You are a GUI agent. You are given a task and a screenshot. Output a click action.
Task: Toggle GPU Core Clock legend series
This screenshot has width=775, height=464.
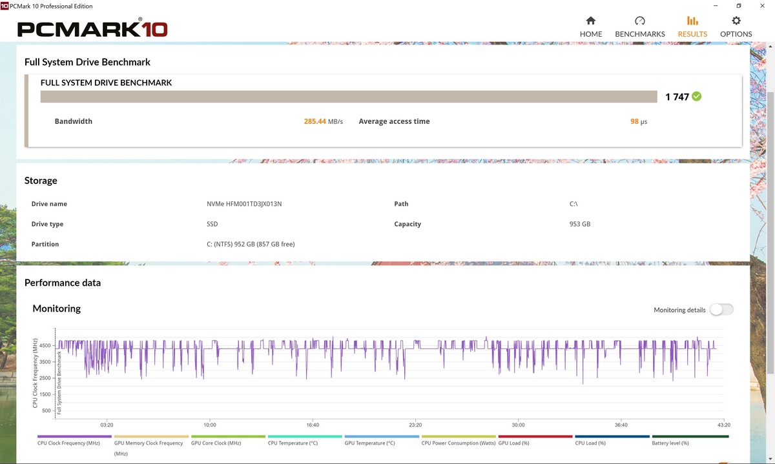pos(216,443)
